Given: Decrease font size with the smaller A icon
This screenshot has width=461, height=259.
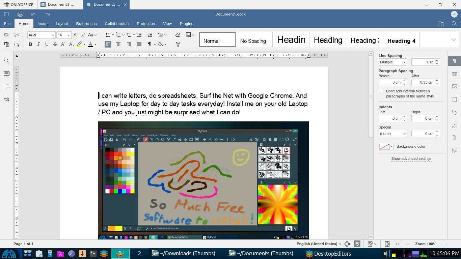Looking at the screenshot, I should coord(83,35).
